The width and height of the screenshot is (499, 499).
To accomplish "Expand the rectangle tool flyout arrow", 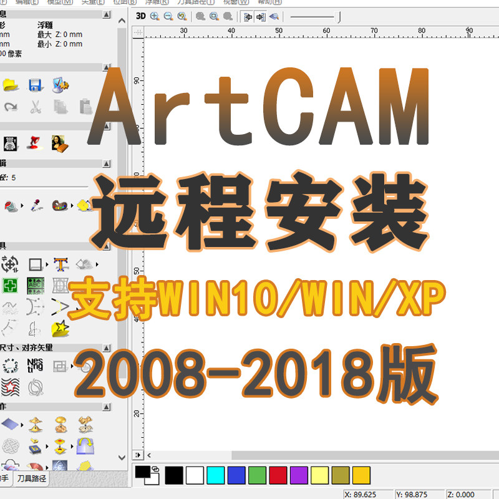I will (47, 264).
